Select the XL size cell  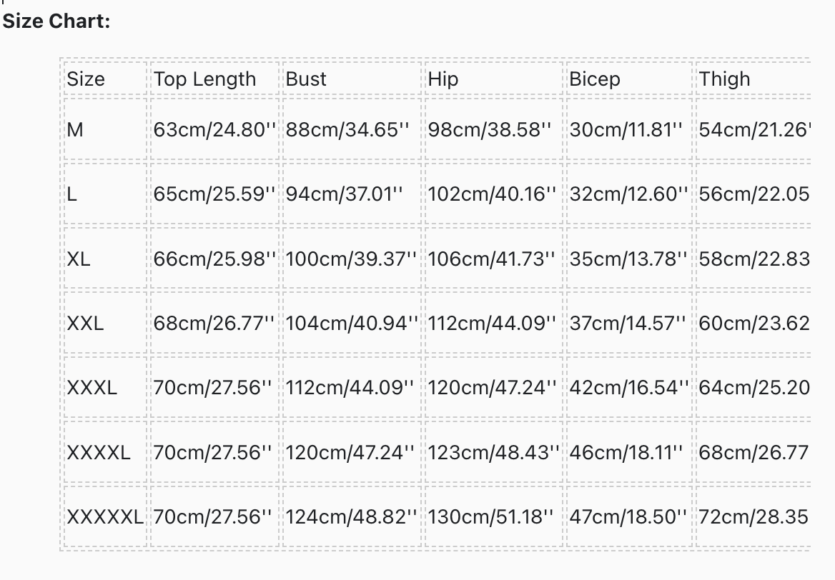(105, 259)
